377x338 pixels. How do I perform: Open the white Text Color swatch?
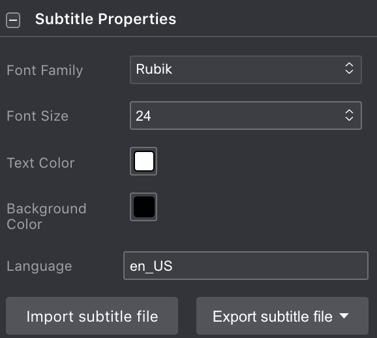point(143,161)
